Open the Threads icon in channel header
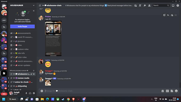Screen dimensions: 181x102 pyautogui.click(x=135, y=5)
